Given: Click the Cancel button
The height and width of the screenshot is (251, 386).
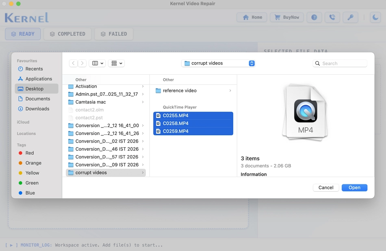Looking at the screenshot, I should (x=326, y=188).
